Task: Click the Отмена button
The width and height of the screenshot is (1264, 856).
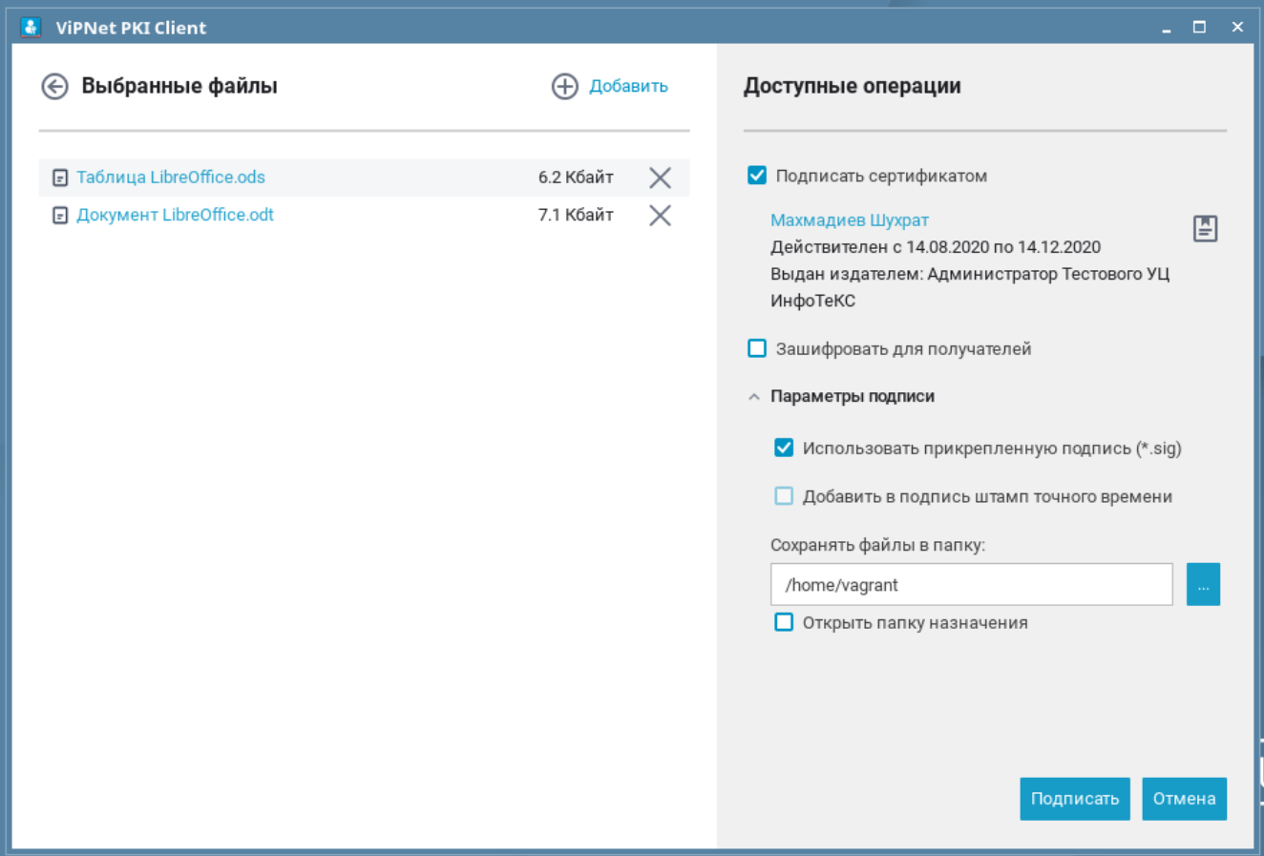Action: click(x=1184, y=799)
